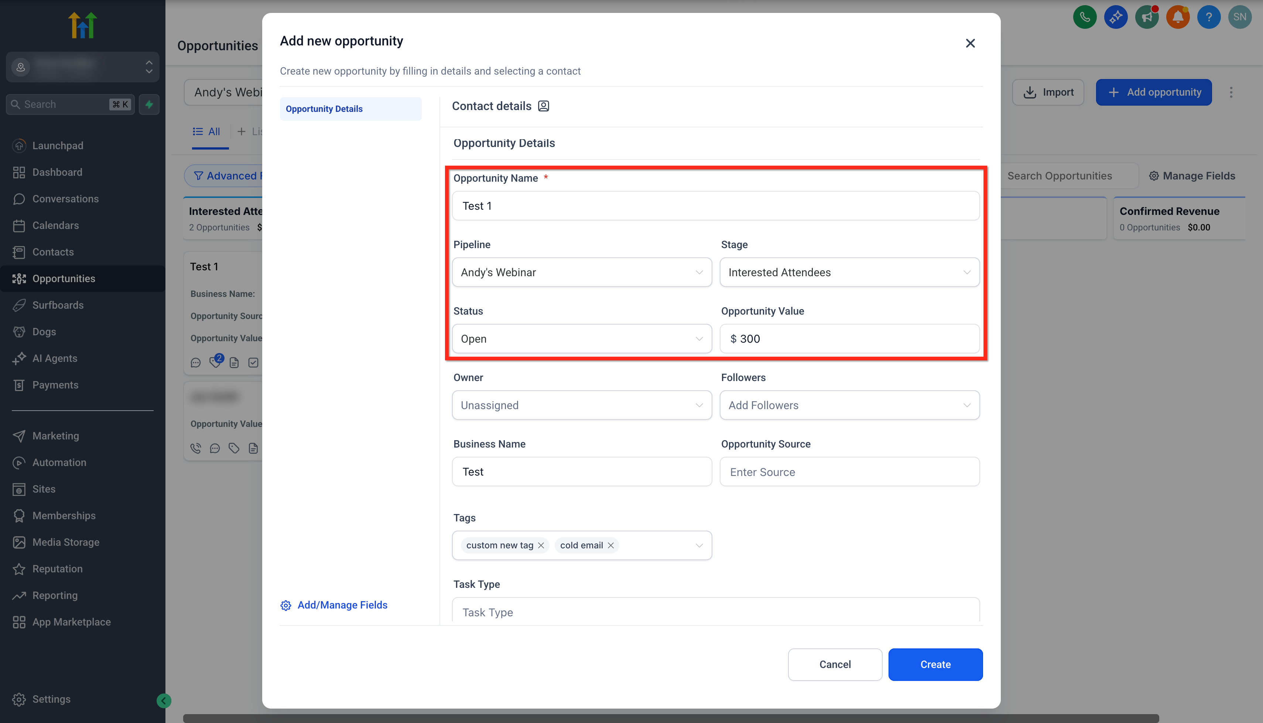
Task: Open the Status dropdown set to Open
Action: (581, 339)
